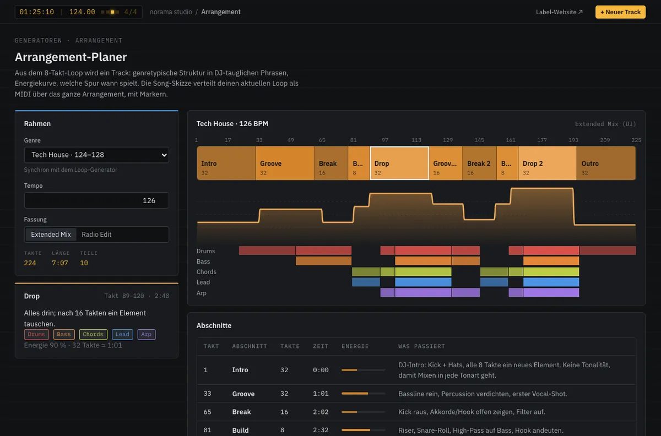Click the energy bar in the Intro table row

coord(363,370)
